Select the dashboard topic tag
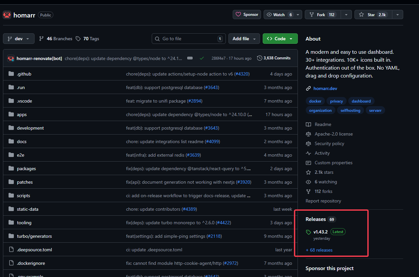 tap(361, 101)
